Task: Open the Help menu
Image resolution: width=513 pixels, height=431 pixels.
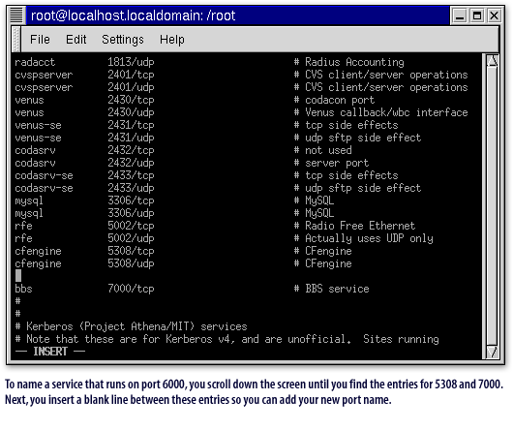Action: pyautogui.click(x=171, y=40)
